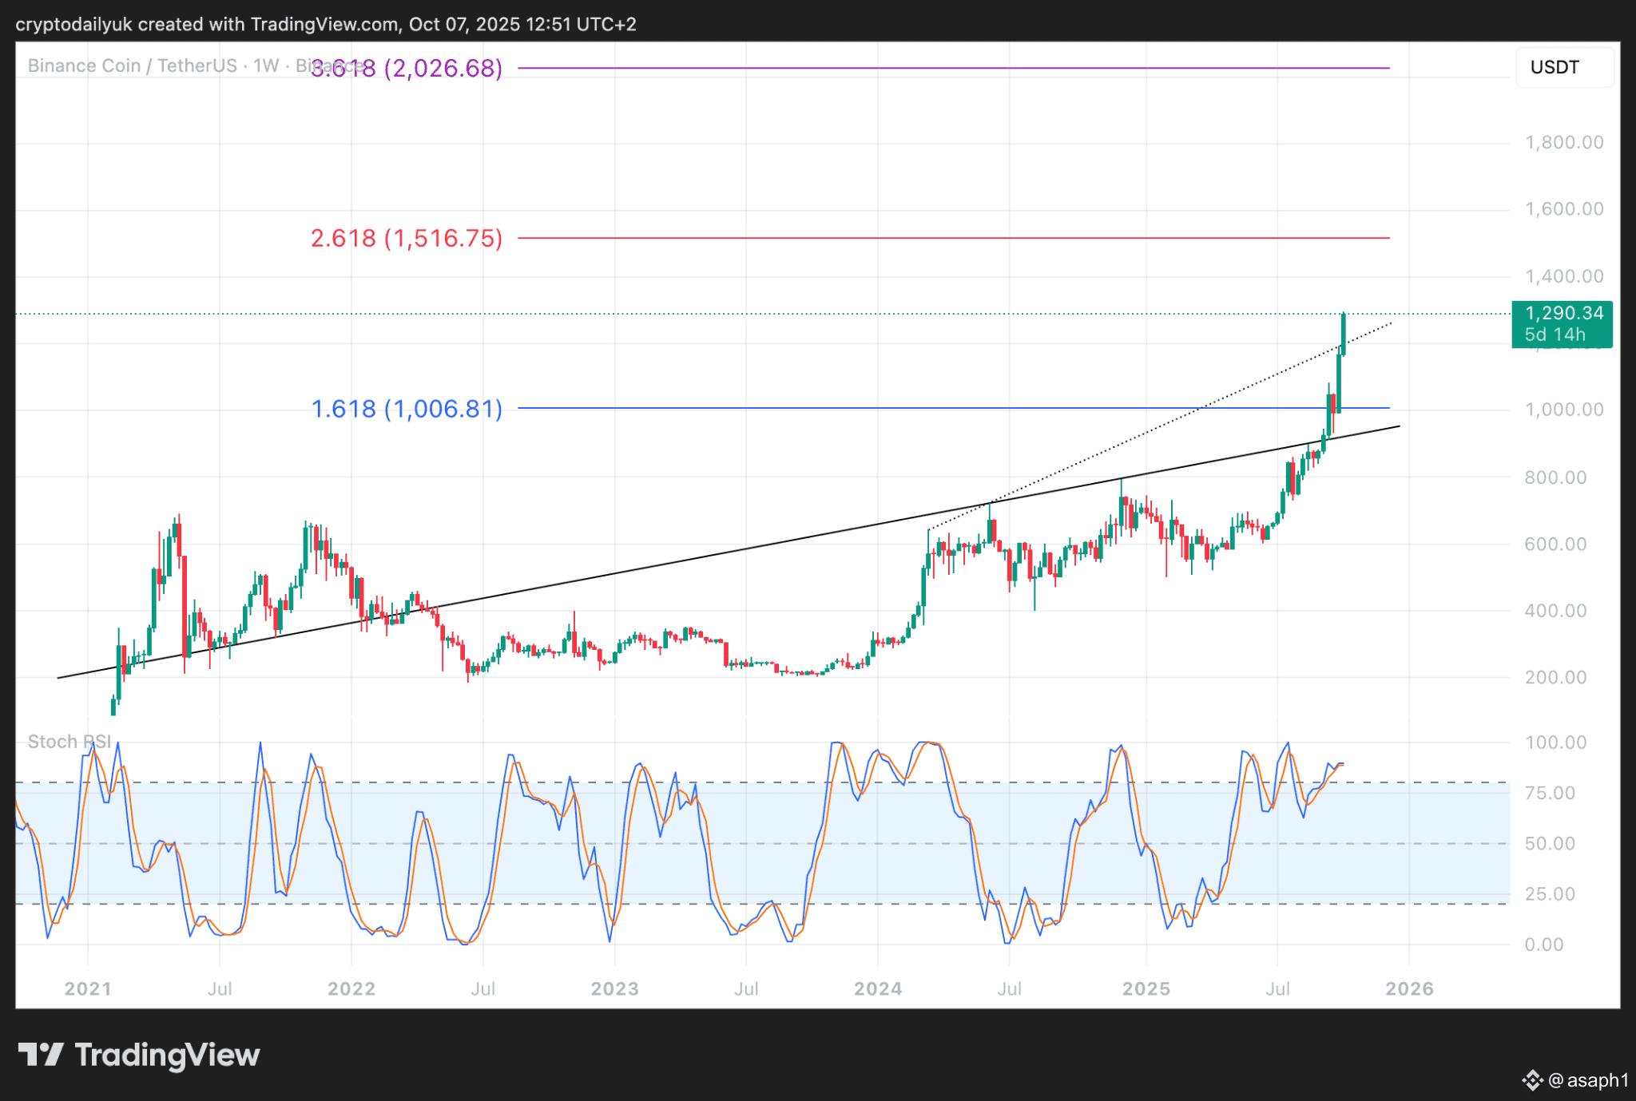The image size is (1636, 1101).
Task: Click the TradingView logo icon
Action: pos(40,1055)
